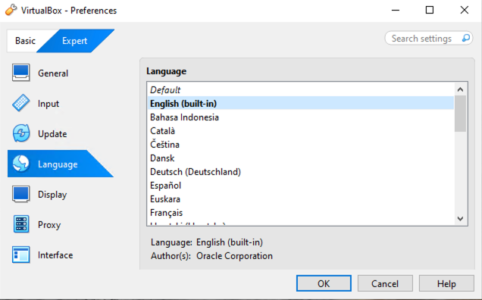
Task: Select Deutsch (Deutschland) language
Action: 300,171
